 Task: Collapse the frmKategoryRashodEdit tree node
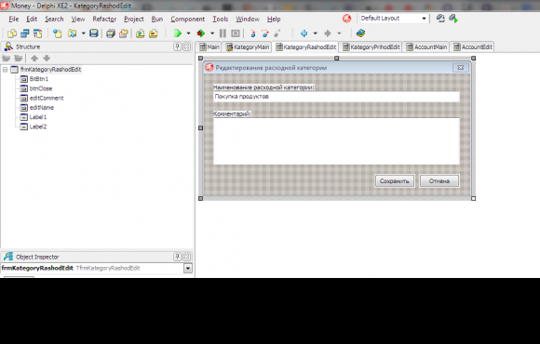6,70
